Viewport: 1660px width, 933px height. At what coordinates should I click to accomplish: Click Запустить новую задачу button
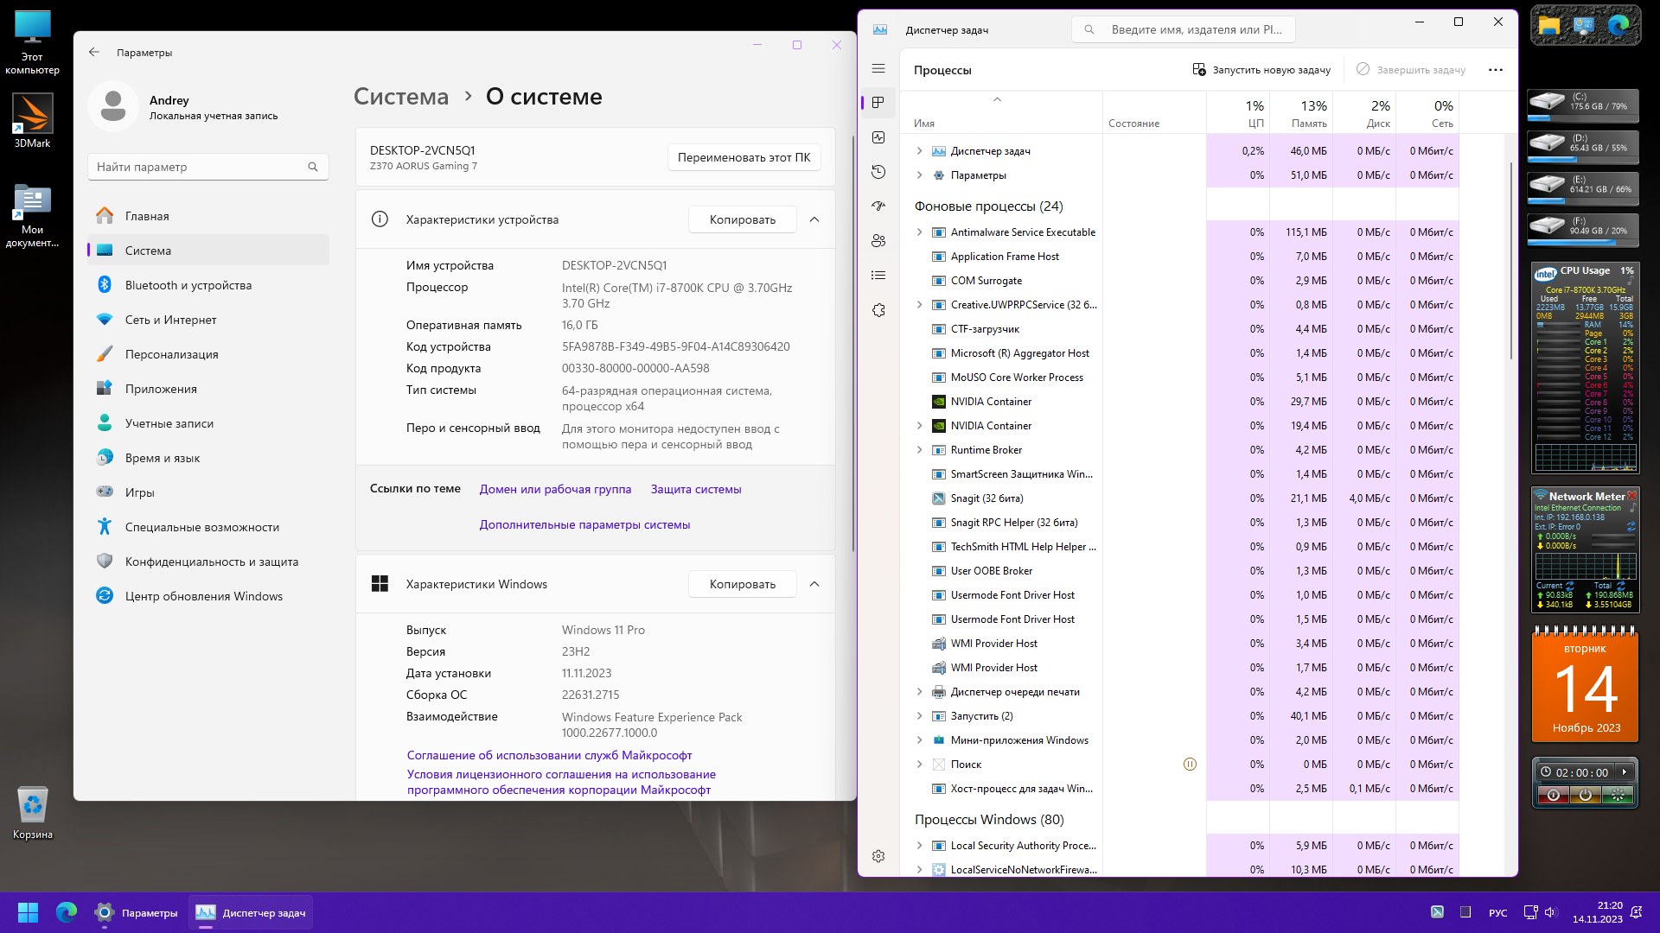(1261, 70)
